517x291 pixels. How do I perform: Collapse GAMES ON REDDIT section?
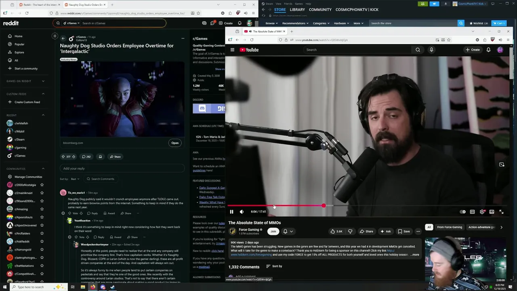coord(43,81)
